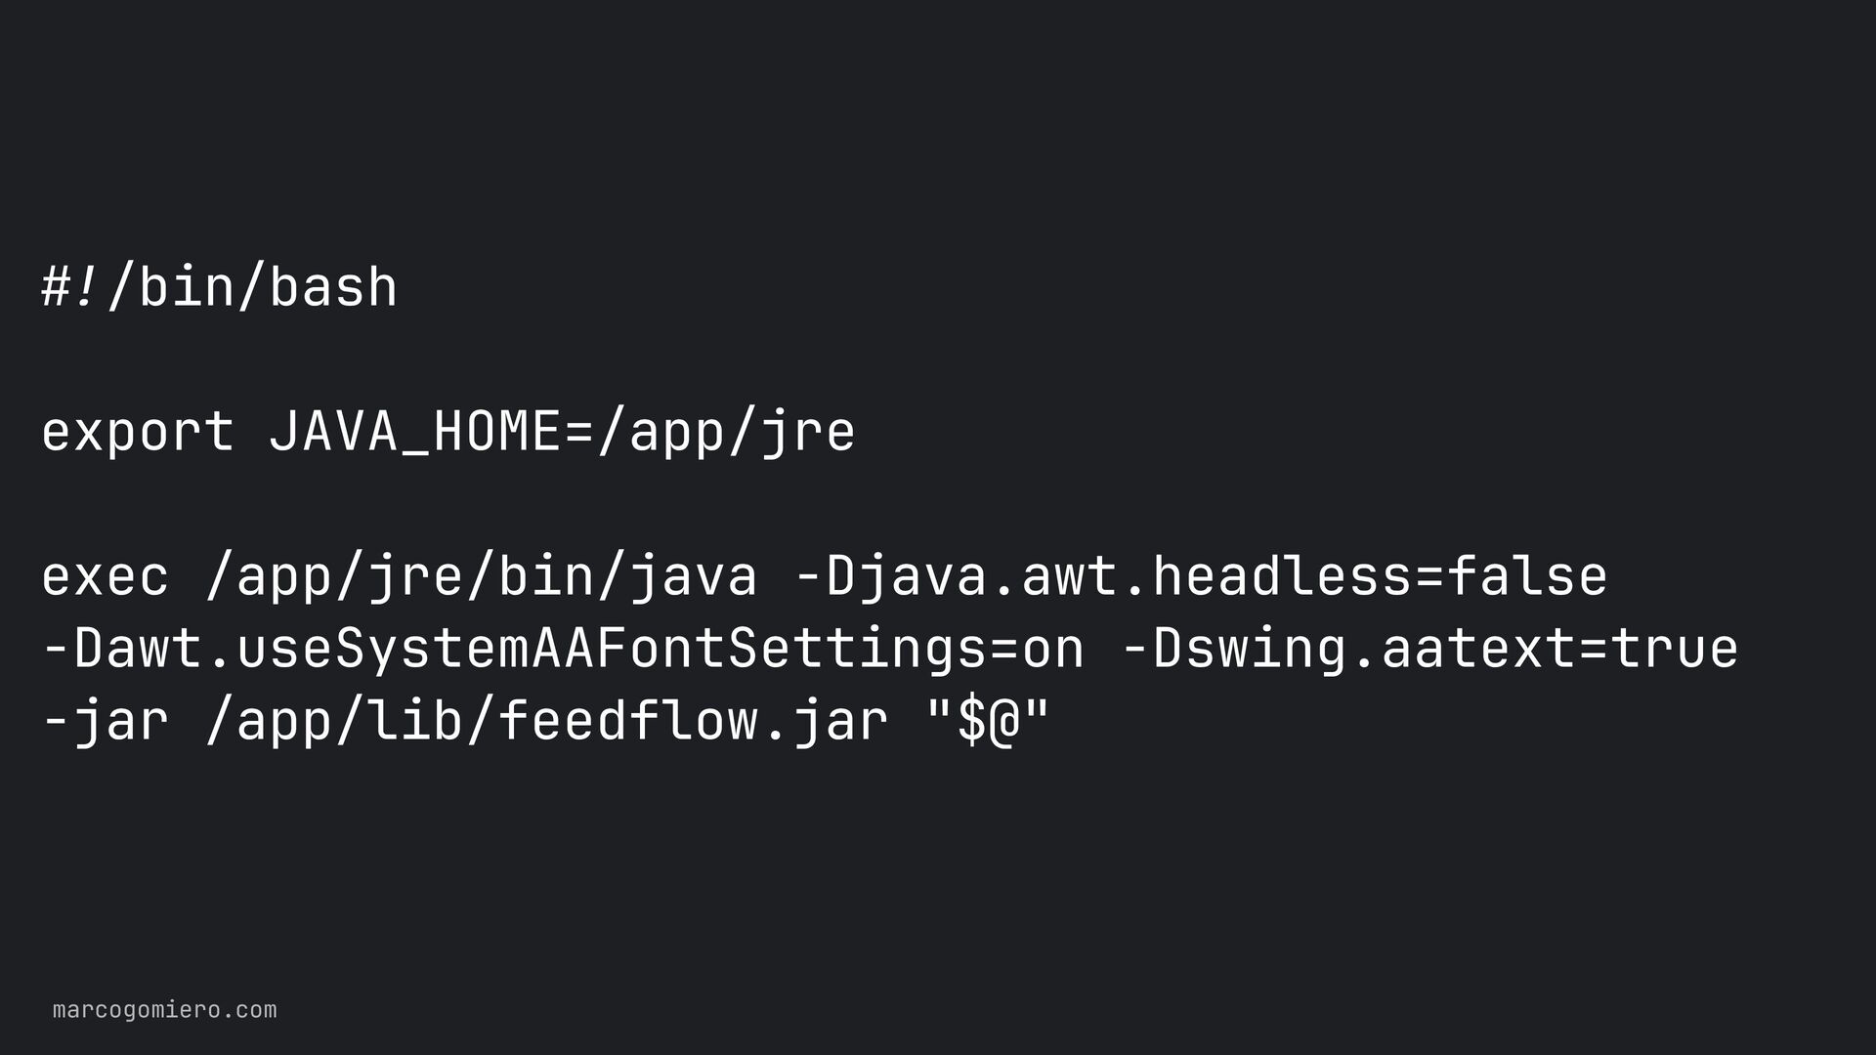Click the /app/lib/feedflow.jar path
Image resolution: width=1876 pixels, height=1055 pixels.
tap(547, 721)
